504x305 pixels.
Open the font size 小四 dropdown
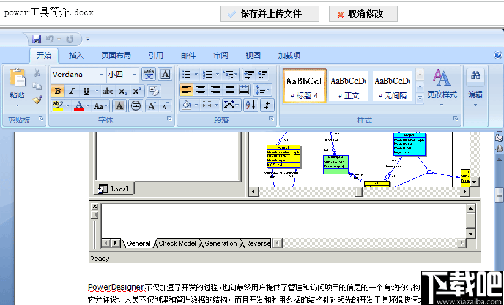pos(135,75)
